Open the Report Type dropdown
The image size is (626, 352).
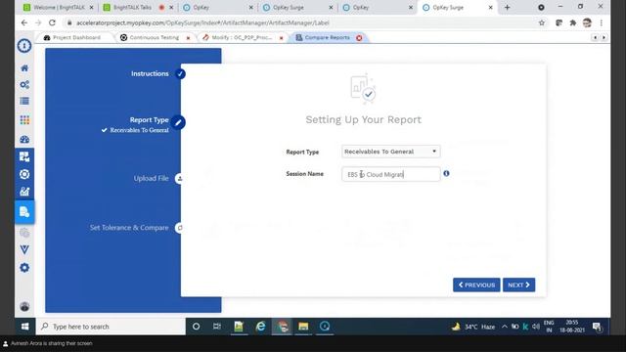click(x=391, y=152)
